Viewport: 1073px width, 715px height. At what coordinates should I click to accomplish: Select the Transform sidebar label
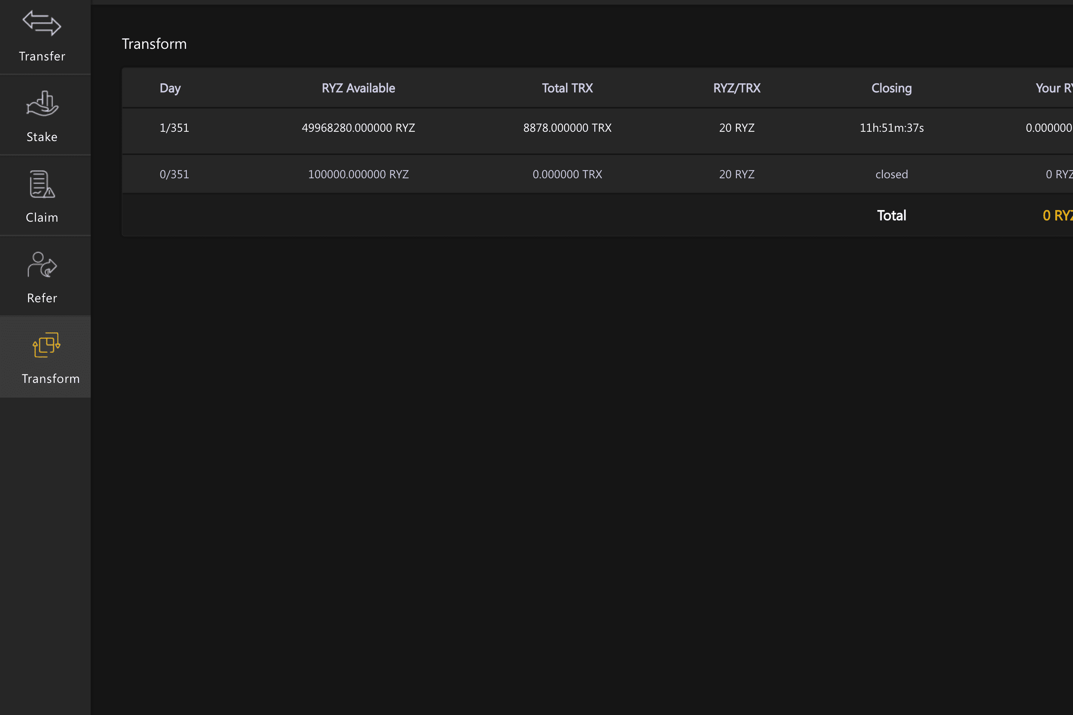[x=51, y=379]
